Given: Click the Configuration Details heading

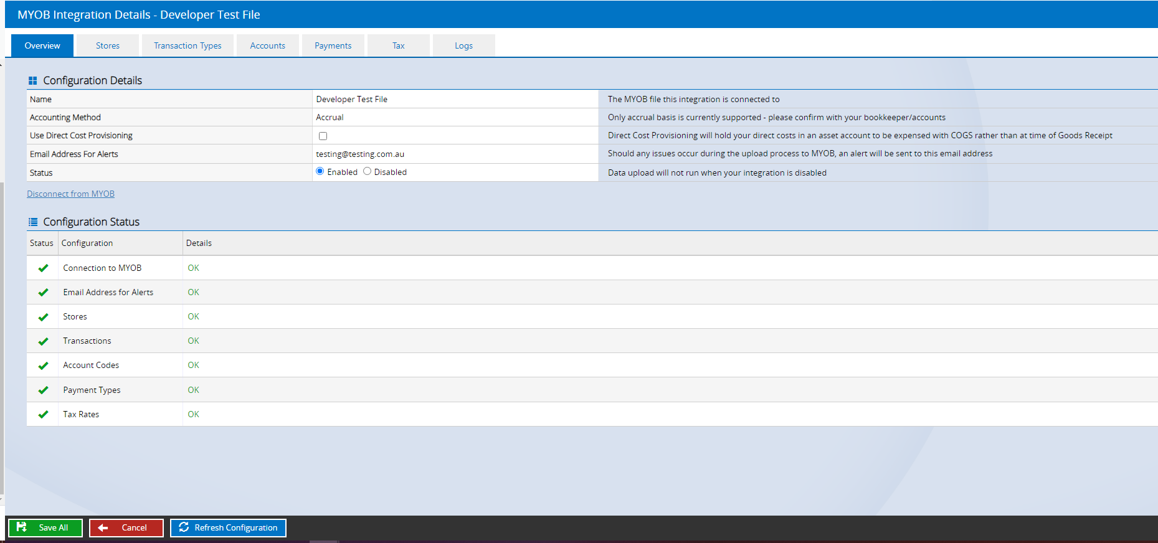Looking at the screenshot, I should (92, 80).
